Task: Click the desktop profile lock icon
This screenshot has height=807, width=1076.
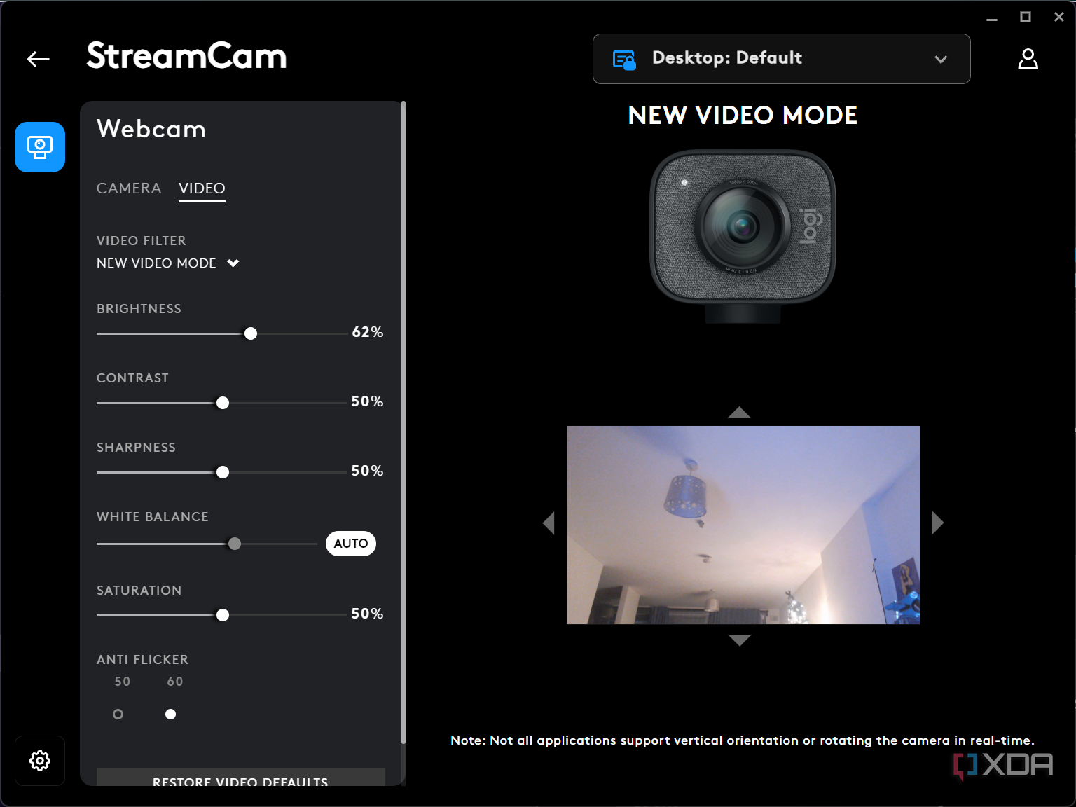Action: 624,60
